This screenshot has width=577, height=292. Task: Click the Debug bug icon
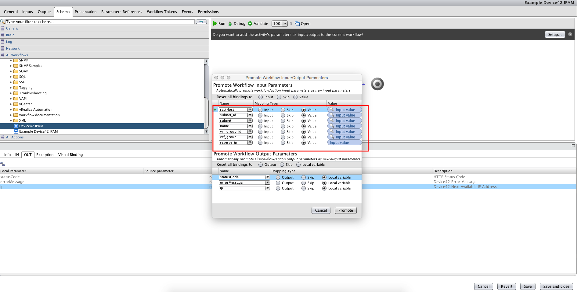point(230,23)
